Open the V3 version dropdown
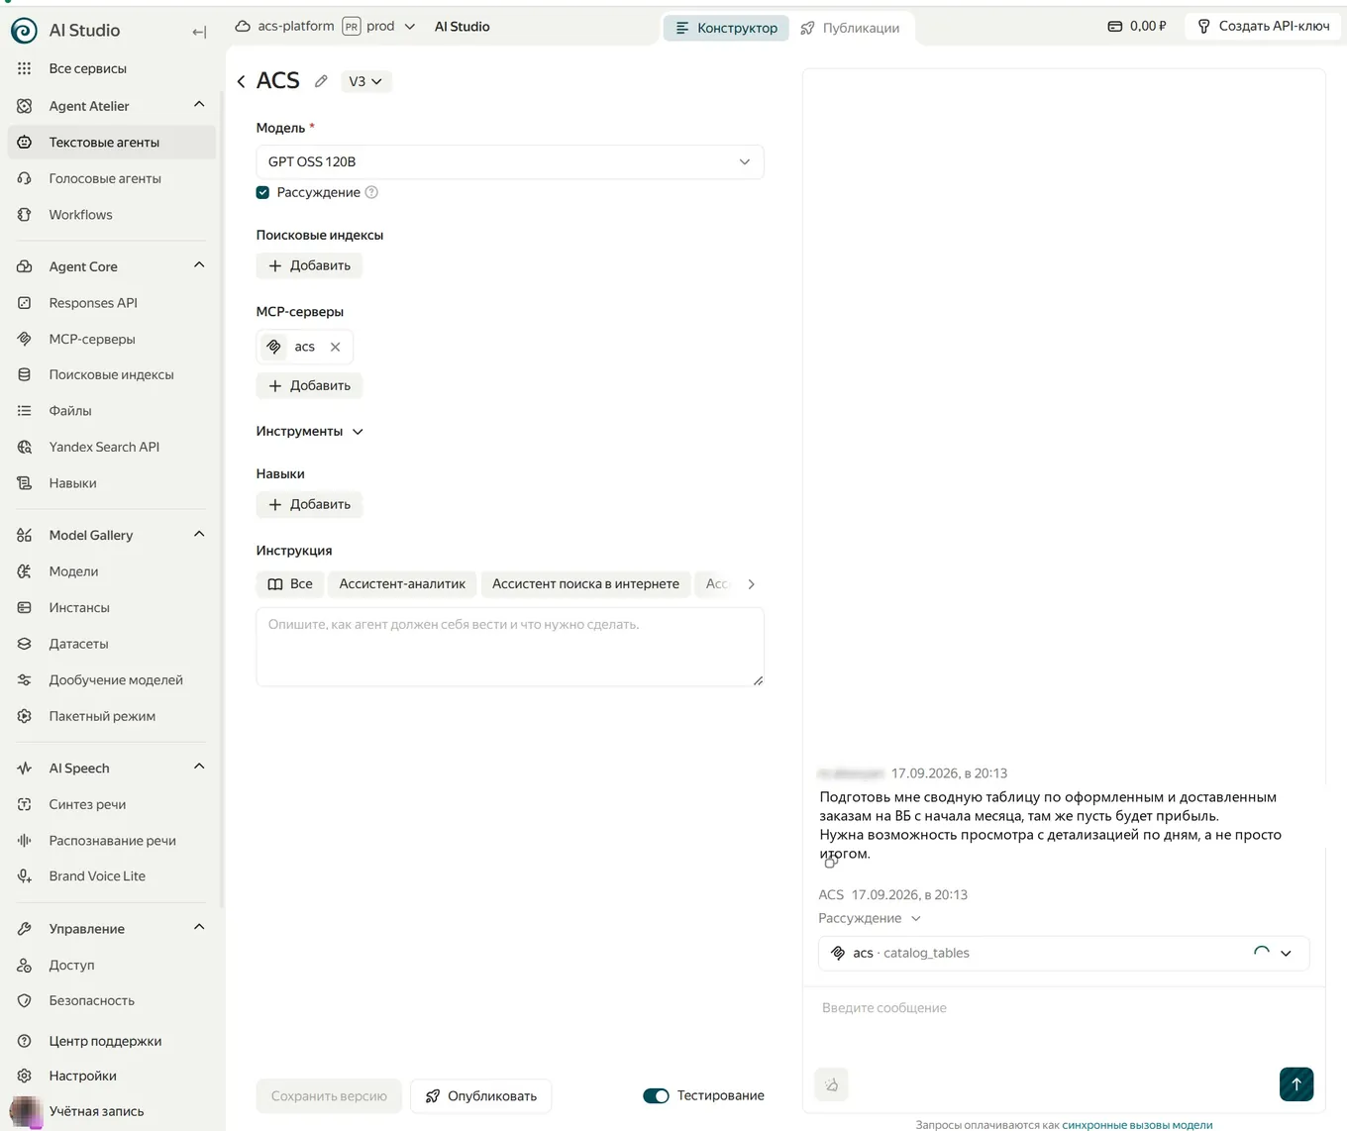This screenshot has height=1131, width=1347. coord(365,81)
